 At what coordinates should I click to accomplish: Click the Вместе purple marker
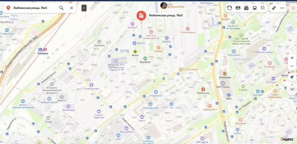(x=134, y=43)
